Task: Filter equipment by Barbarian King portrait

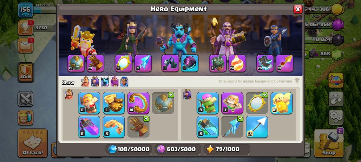Action: pyautogui.click(x=85, y=82)
